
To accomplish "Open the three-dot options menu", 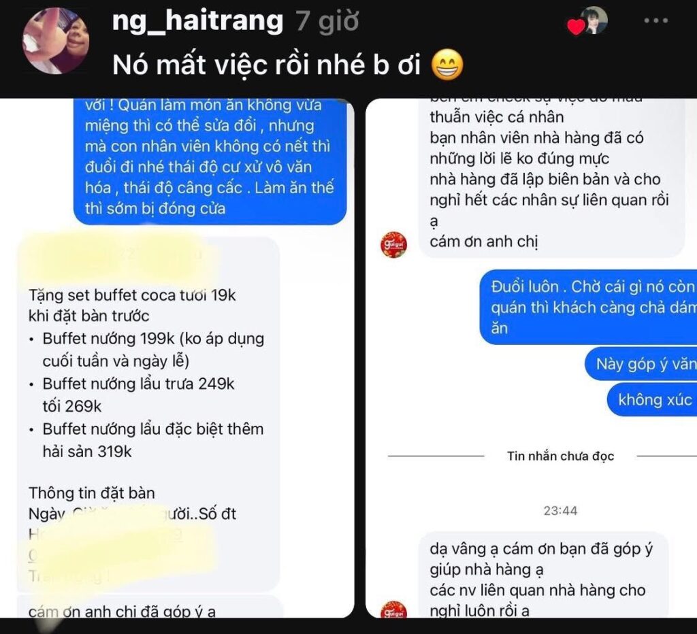I will (x=655, y=21).
